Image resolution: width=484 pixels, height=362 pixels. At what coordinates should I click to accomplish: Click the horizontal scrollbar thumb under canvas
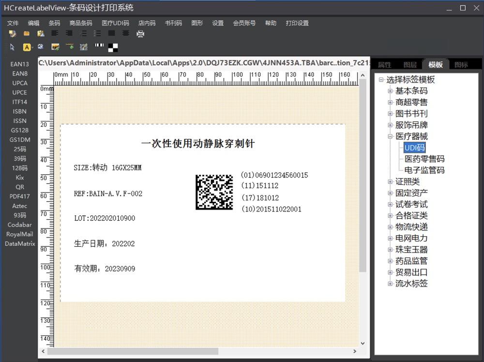pos(133,351)
